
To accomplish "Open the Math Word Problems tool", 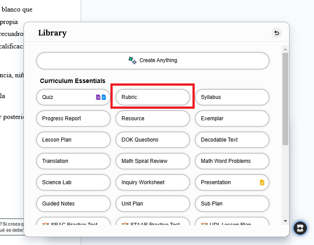I will tap(232, 161).
